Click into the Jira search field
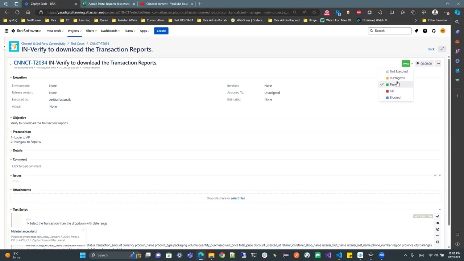 click(390, 31)
